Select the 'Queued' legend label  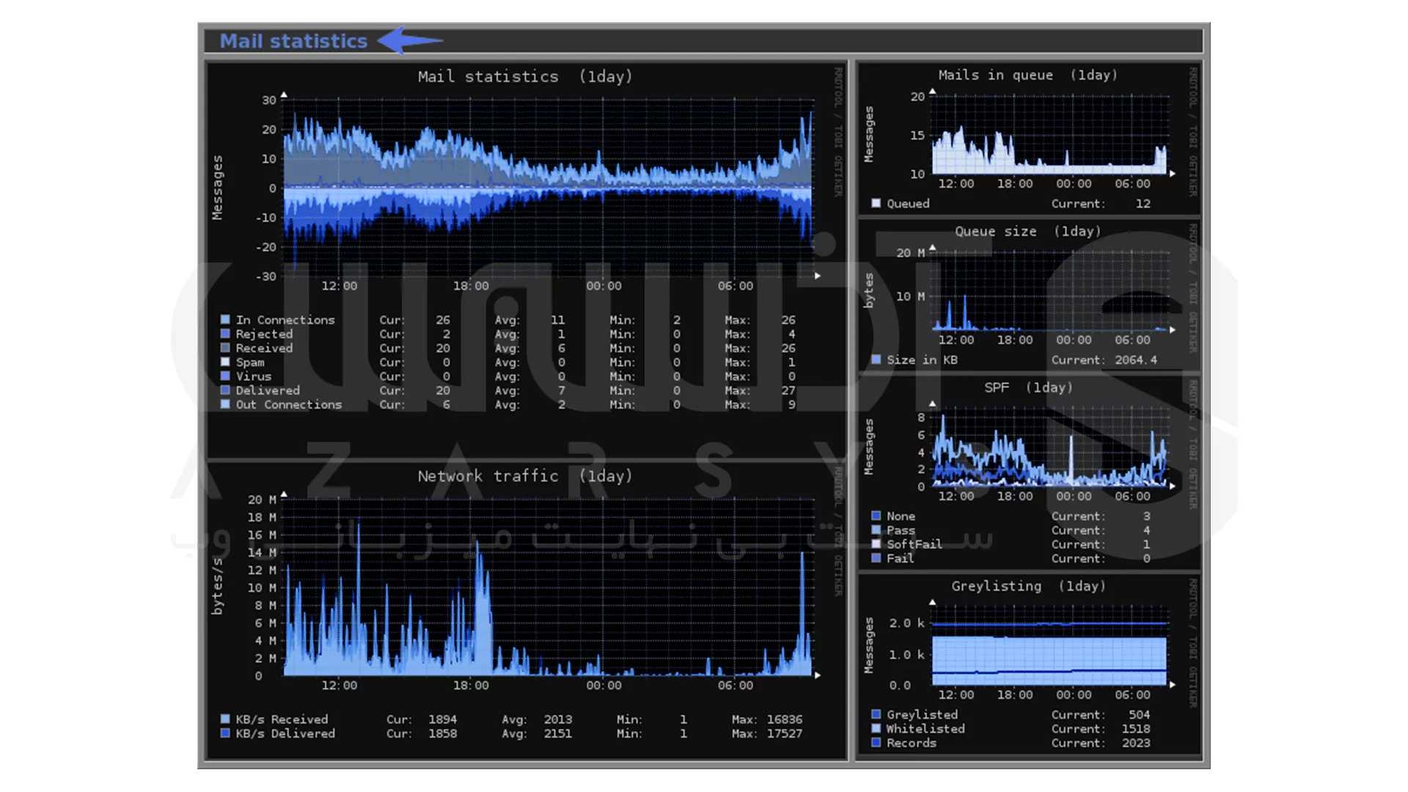pos(908,204)
